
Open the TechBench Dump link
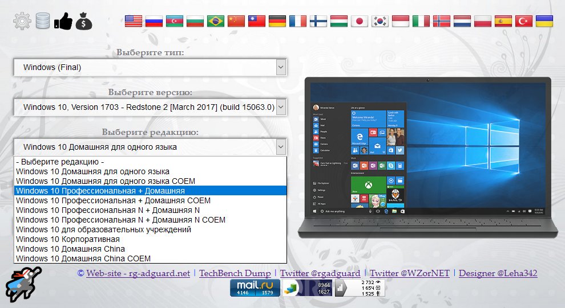coord(235,273)
